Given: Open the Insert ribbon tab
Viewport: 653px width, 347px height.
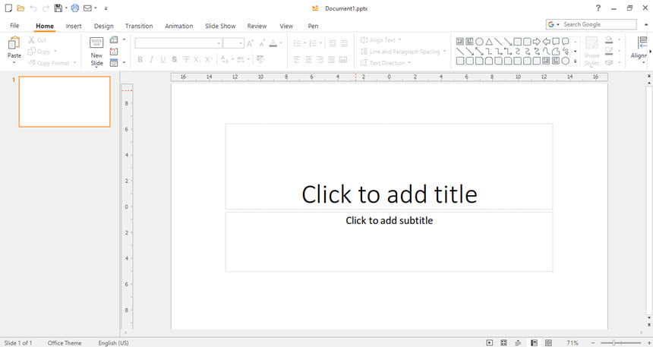Looking at the screenshot, I should pyautogui.click(x=74, y=26).
